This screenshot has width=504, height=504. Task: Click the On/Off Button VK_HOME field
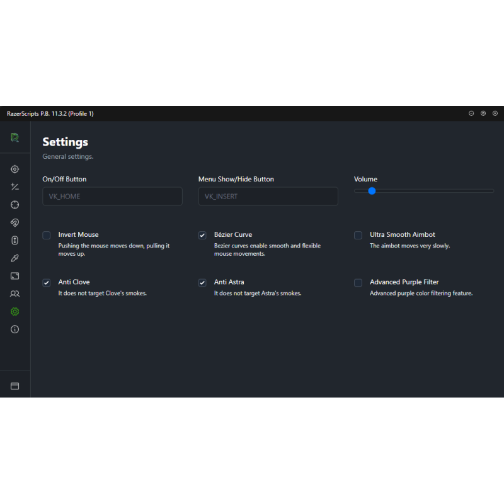coord(113,197)
